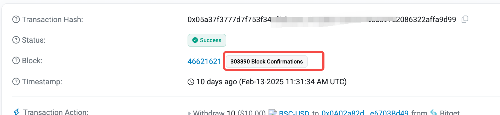
Task: Click the Transaction Action label
Action: 56,112
